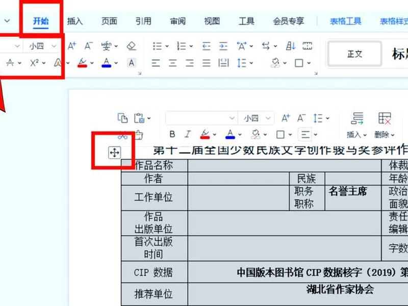Click the ribbon decrease font size icon
This screenshot has width=408, height=306.
click(89, 46)
